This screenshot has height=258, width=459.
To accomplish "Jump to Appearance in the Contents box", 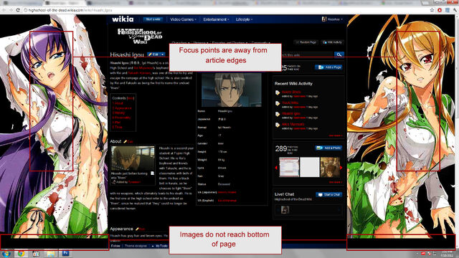I will (x=122, y=108).
